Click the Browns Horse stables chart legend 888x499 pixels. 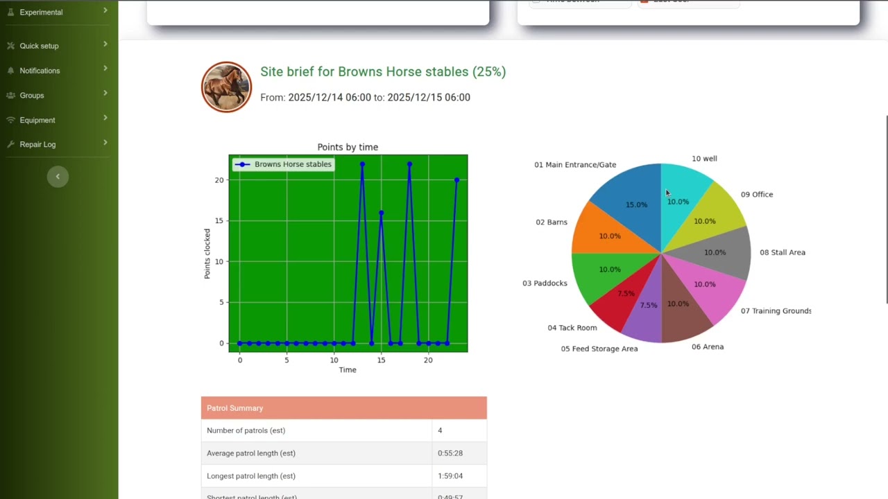click(x=284, y=164)
